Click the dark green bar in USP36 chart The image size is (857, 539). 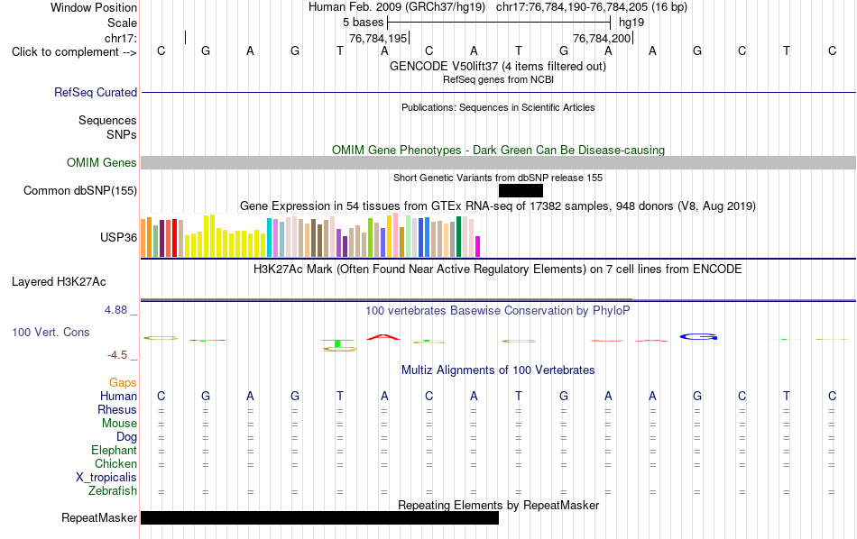pos(458,236)
